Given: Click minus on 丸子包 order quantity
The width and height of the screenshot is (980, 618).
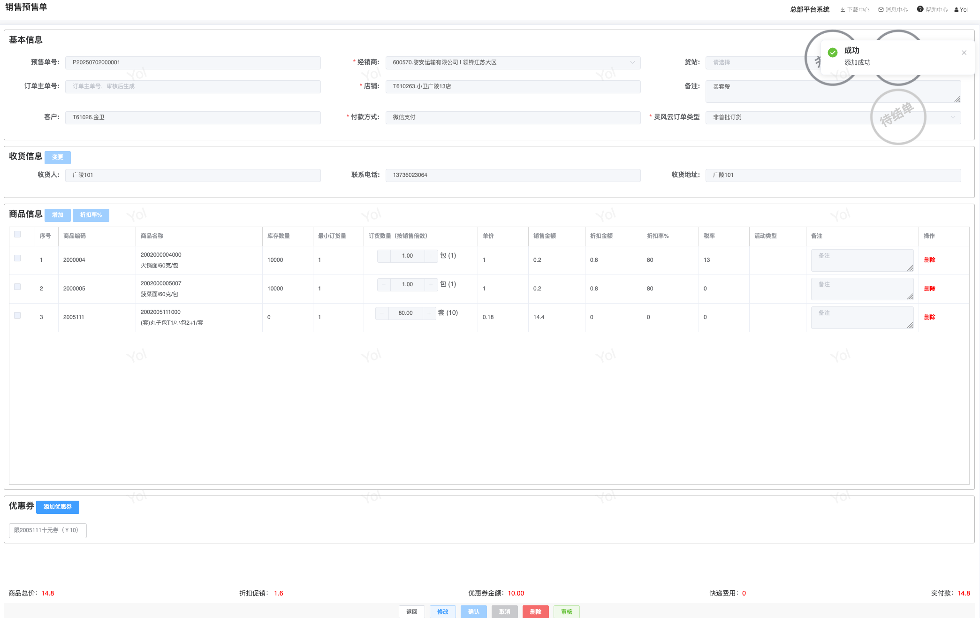Looking at the screenshot, I should point(382,313).
